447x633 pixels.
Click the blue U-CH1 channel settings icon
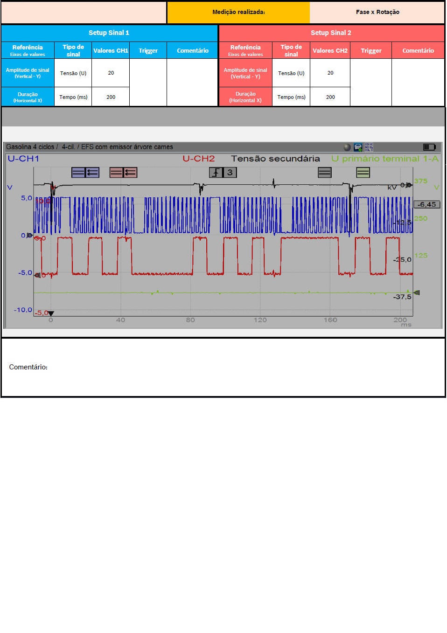click(85, 173)
